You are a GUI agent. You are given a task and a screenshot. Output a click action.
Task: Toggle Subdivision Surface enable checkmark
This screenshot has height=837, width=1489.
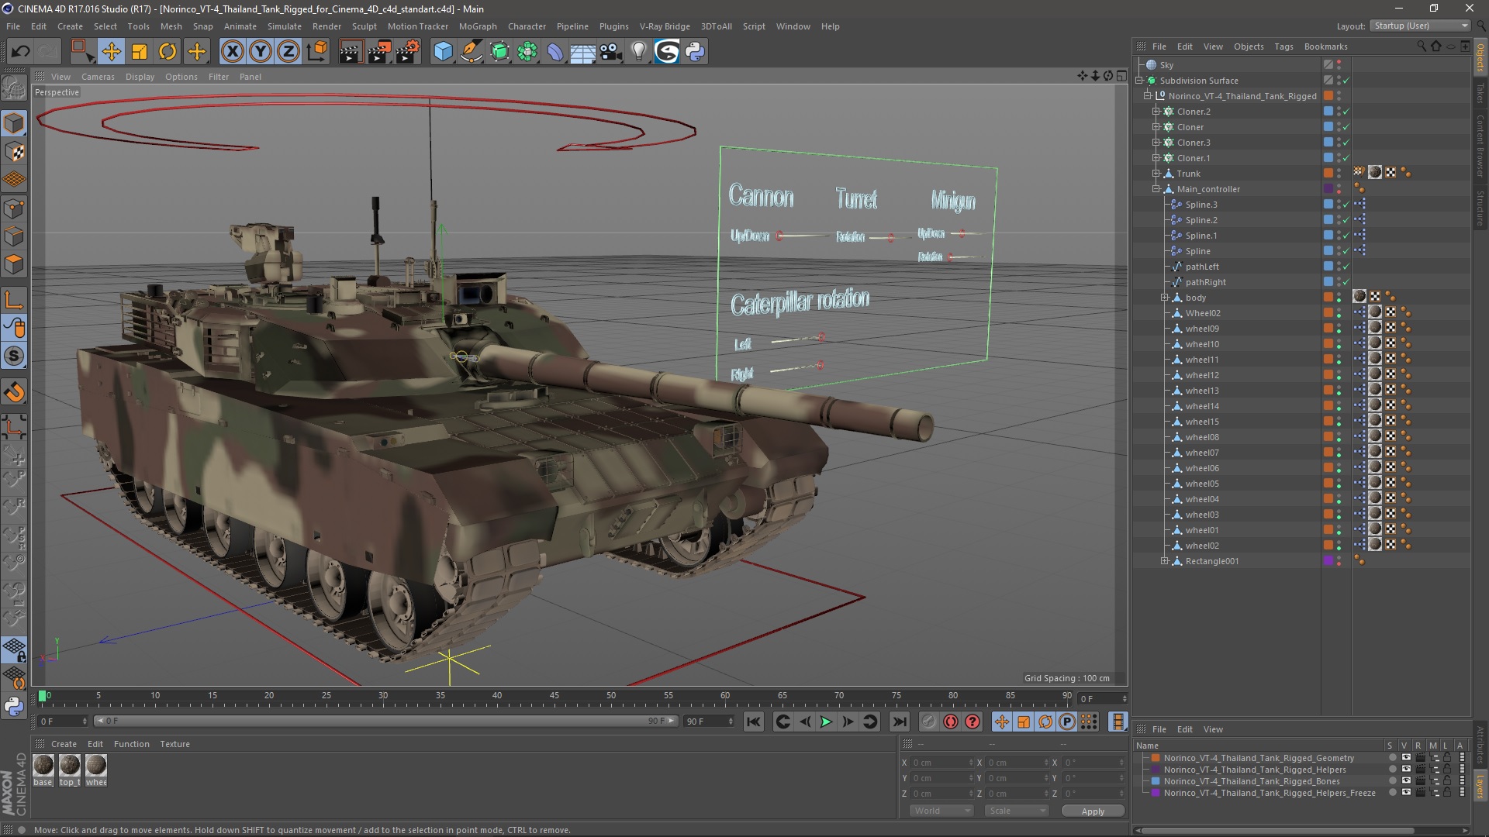coord(1346,81)
